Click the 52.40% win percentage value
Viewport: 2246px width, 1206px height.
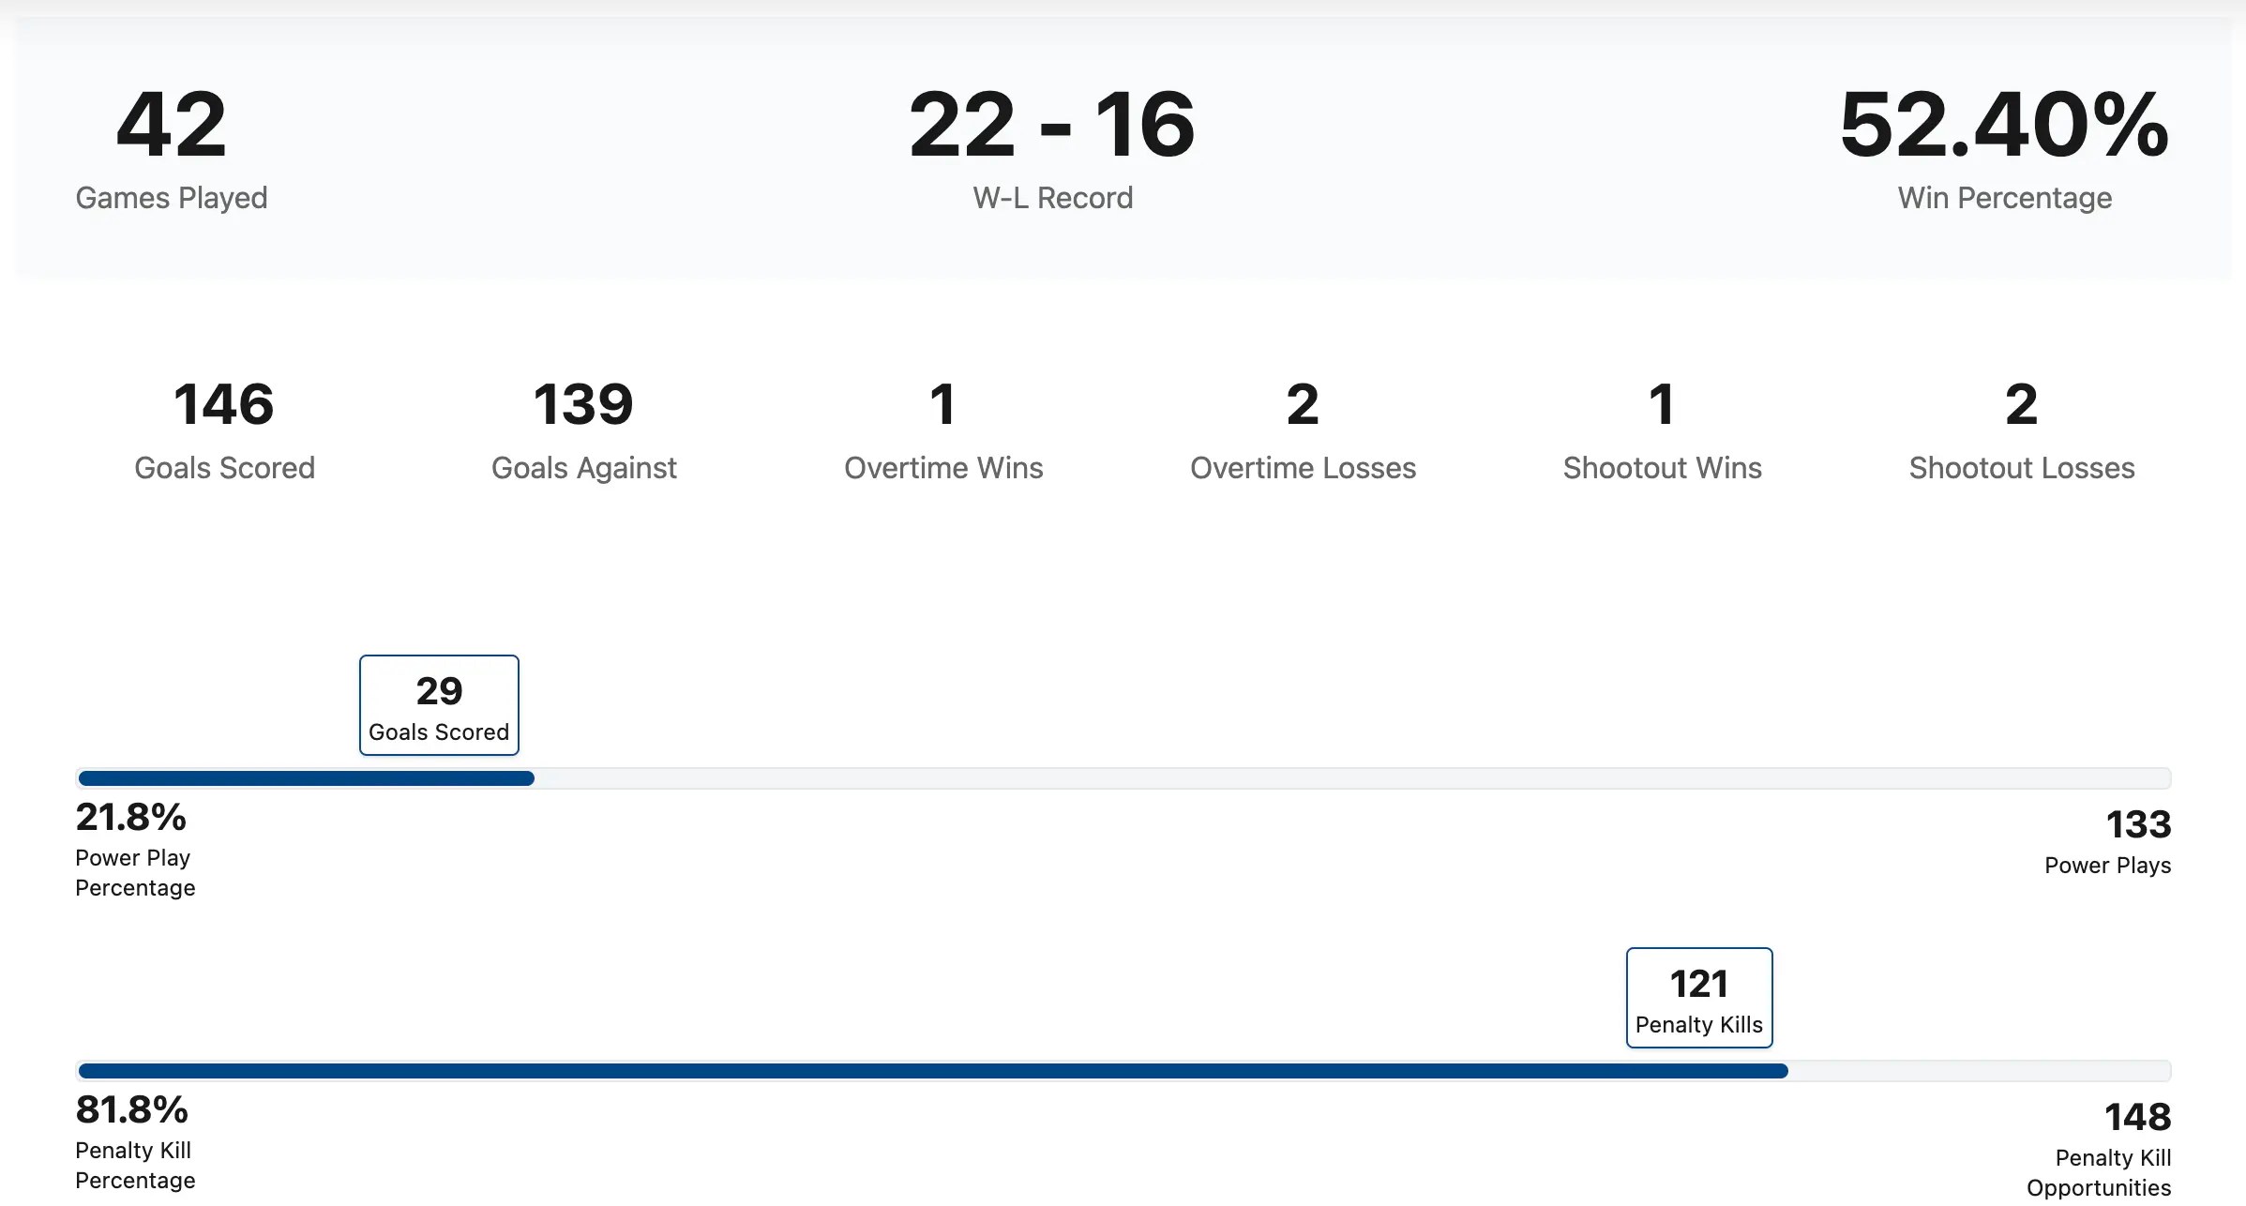point(2004,125)
